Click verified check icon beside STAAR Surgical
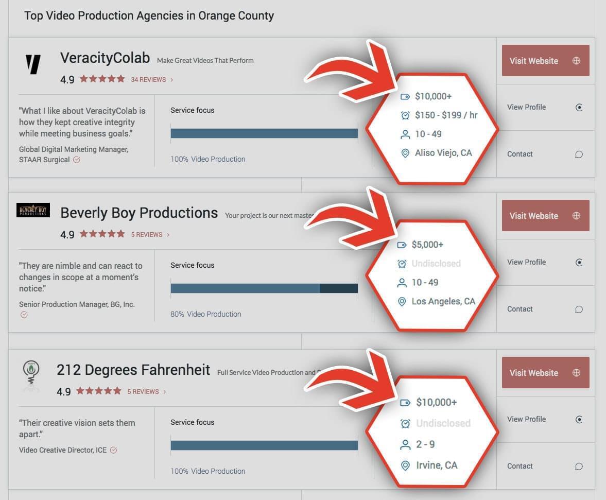The width and height of the screenshot is (606, 500). coord(77,160)
